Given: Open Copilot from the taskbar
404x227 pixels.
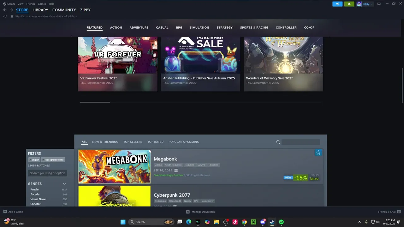Looking at the screenshot, I should pyautogui.click(x=207, y=222).
